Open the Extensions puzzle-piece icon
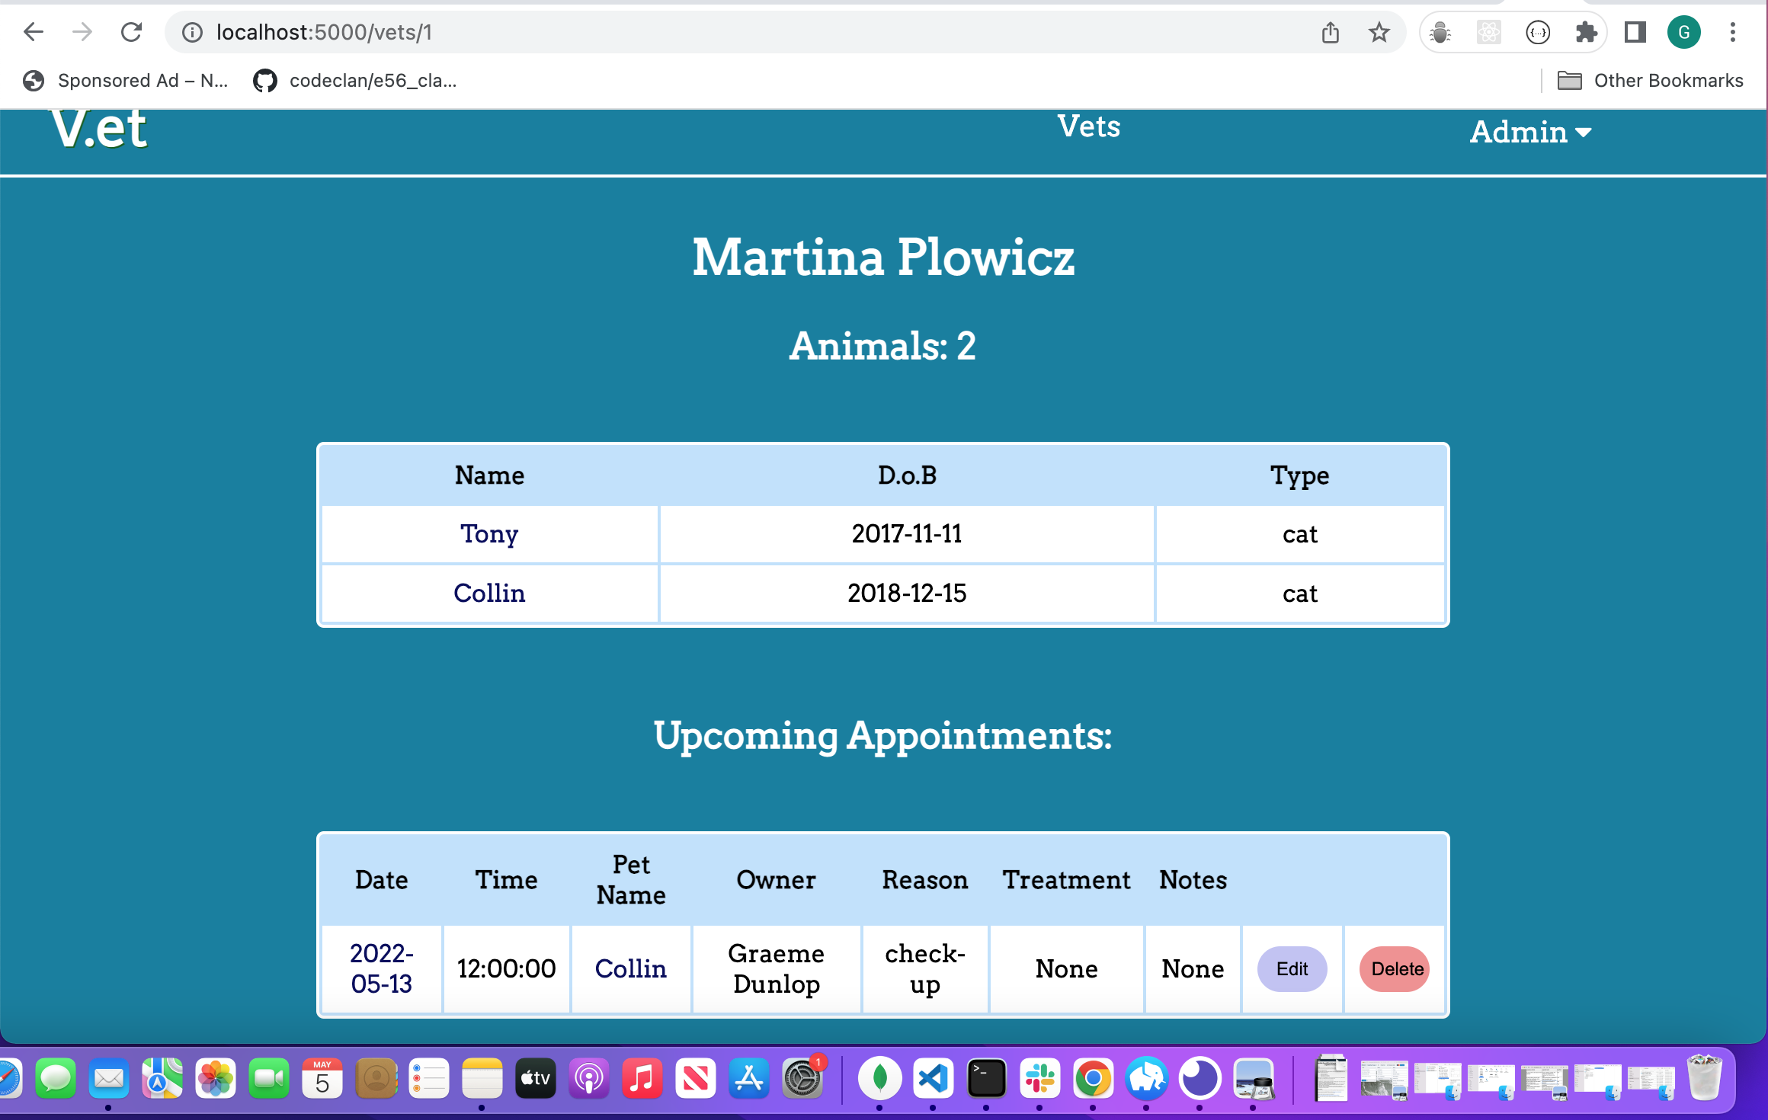The image size is (1768, 1120). [x=1586, y=32]
